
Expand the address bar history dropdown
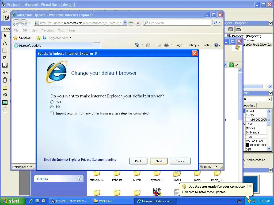pos(125,23)
